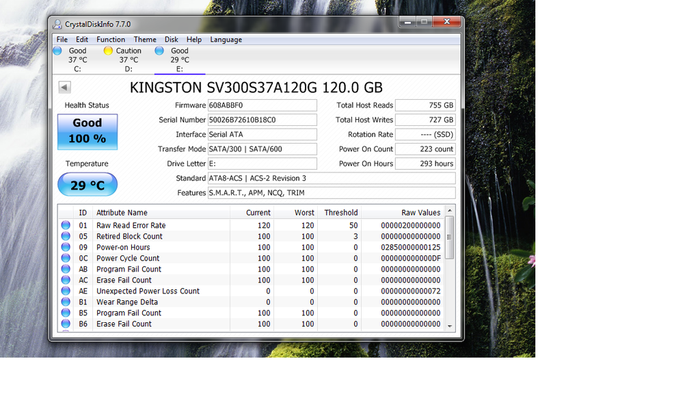Click the status orb for Power-on Hours row
Image resolution: width=700 pixels, height=394 pixels.
click(66, 247)
